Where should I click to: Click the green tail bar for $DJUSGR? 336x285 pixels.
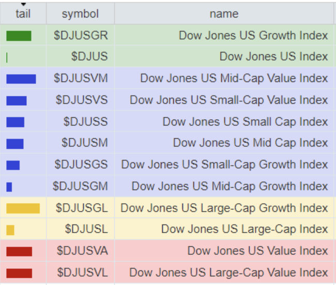19,36
